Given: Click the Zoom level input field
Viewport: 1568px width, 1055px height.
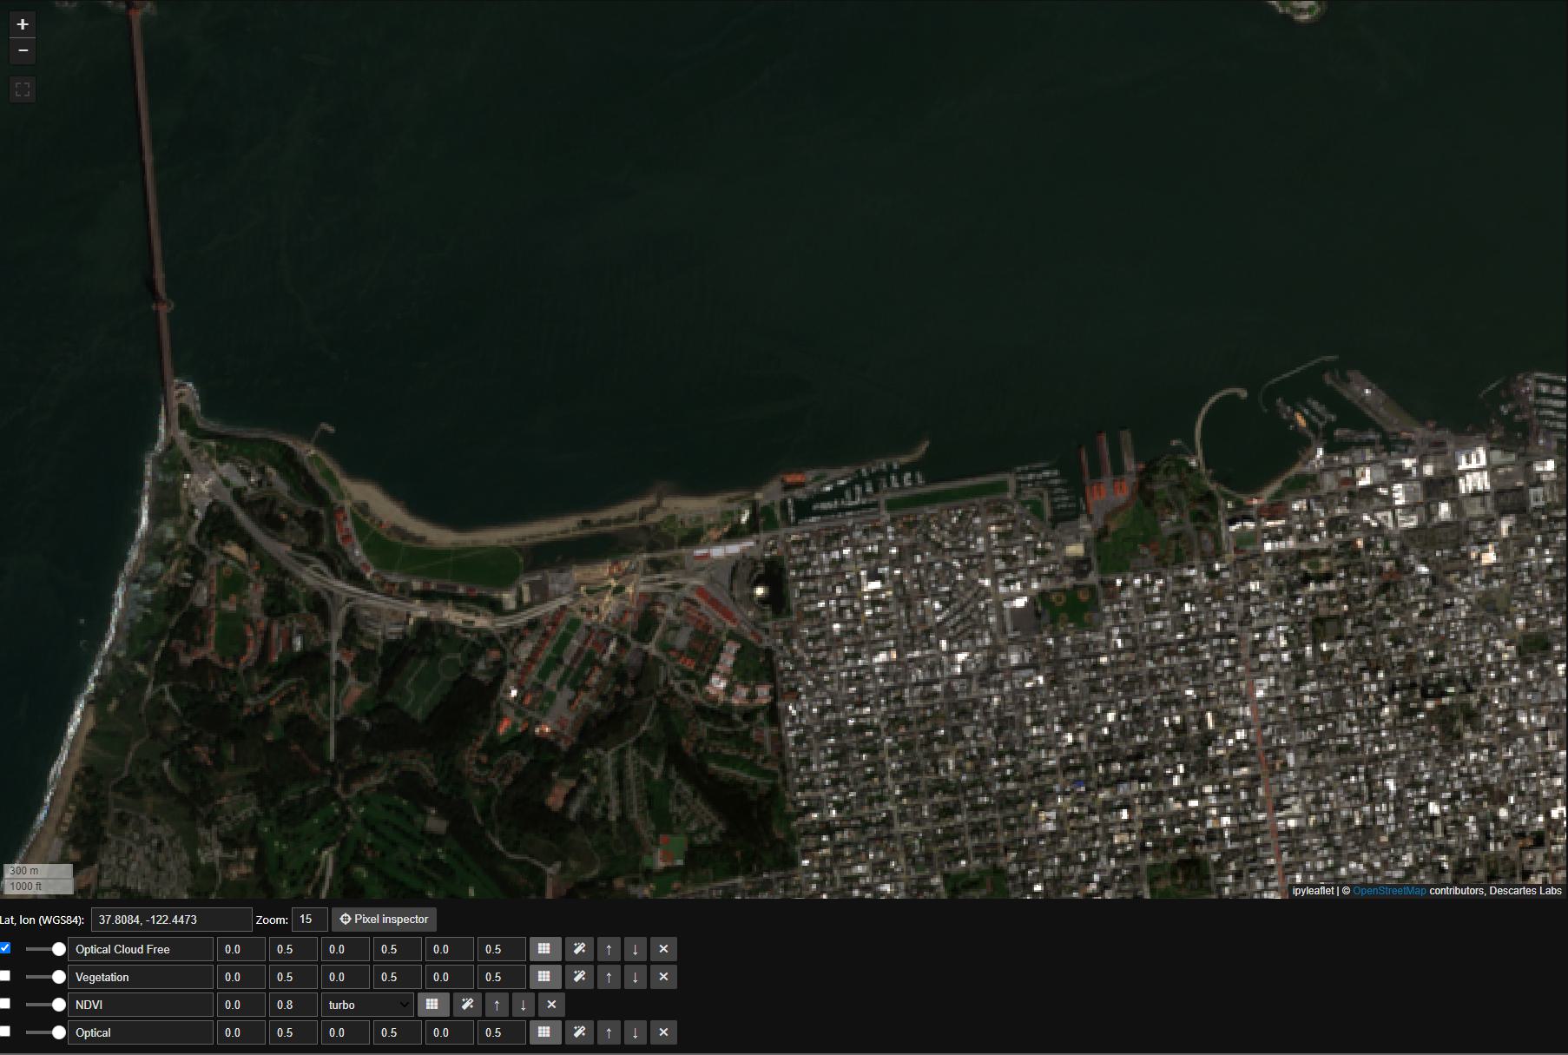Looking at the screenshot, I should point(310,920).
